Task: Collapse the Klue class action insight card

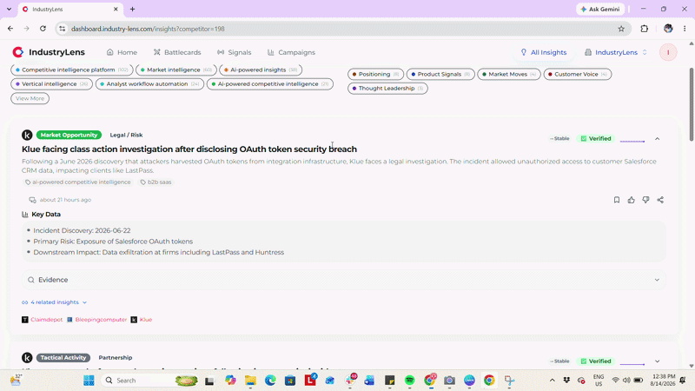Action: tap(658, 139)
